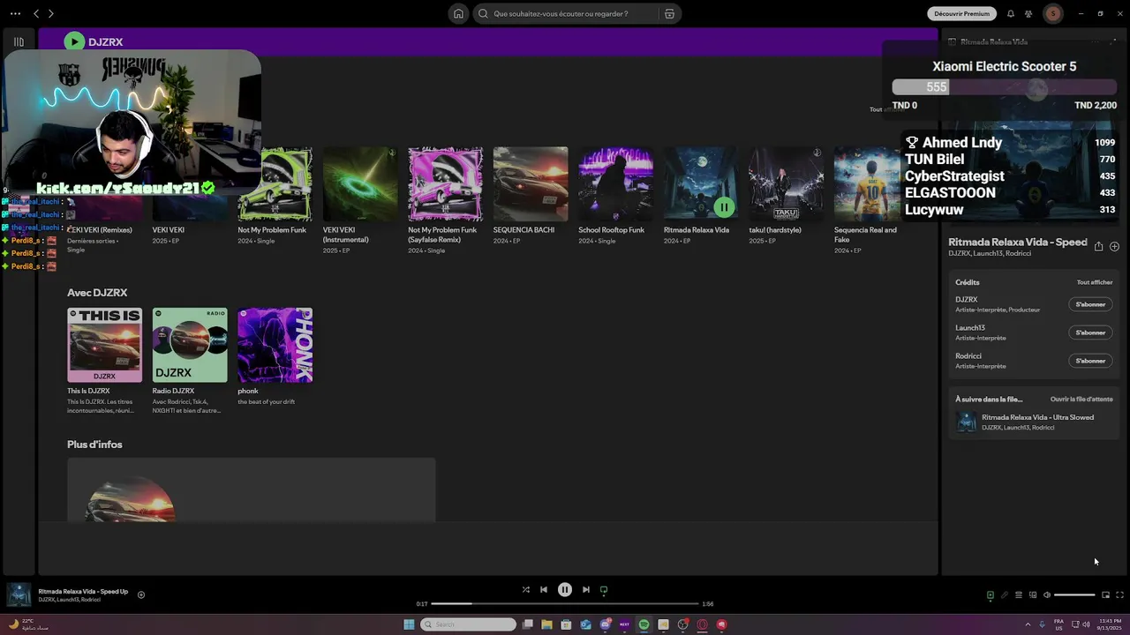
Task: Open This Is DJZRX playlist cover
Action: point(104,345)
